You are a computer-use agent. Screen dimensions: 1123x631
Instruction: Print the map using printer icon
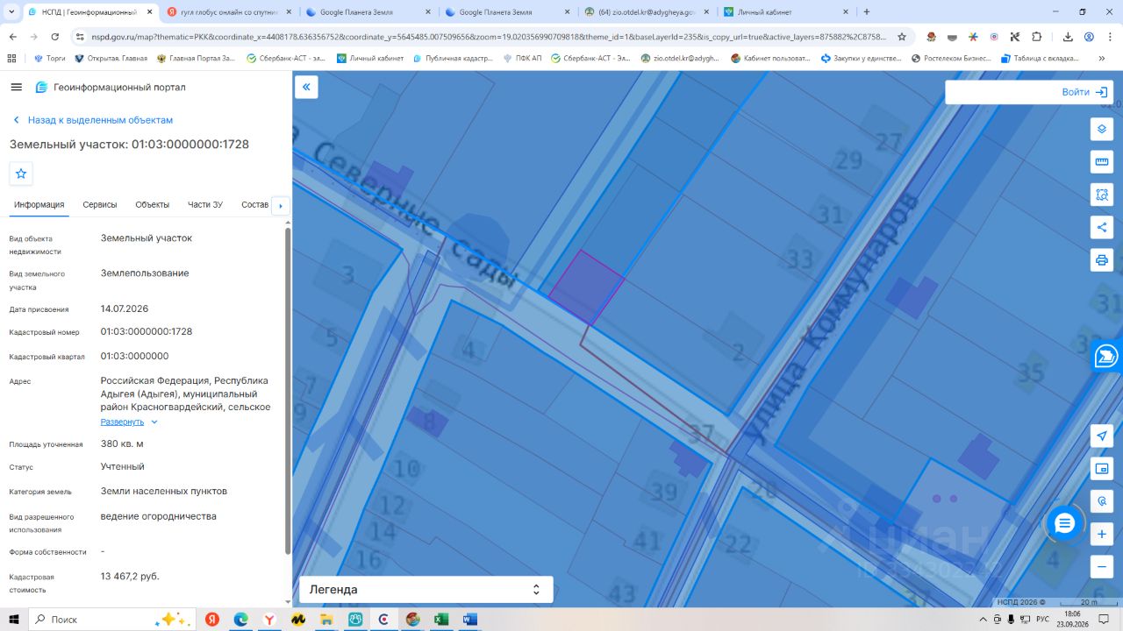pos(1102,260)
